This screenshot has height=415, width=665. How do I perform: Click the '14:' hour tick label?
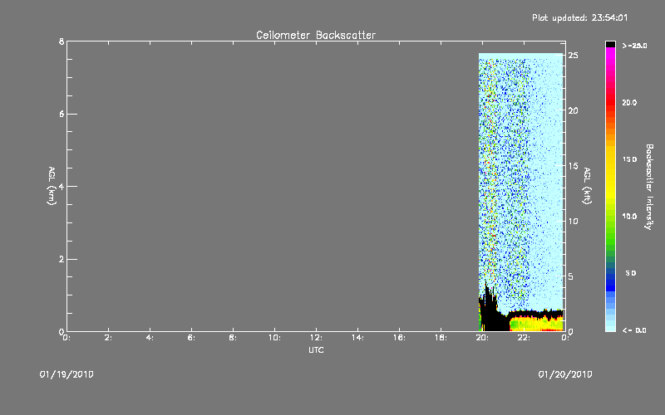(357, 338)
